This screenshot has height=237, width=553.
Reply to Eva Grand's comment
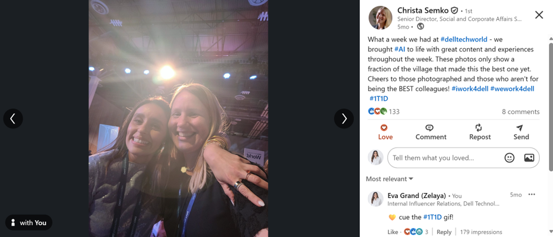(x=444, y=232)
